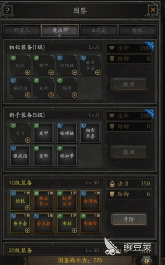Click plus icon on 短剑 slot

pos(28,73)
